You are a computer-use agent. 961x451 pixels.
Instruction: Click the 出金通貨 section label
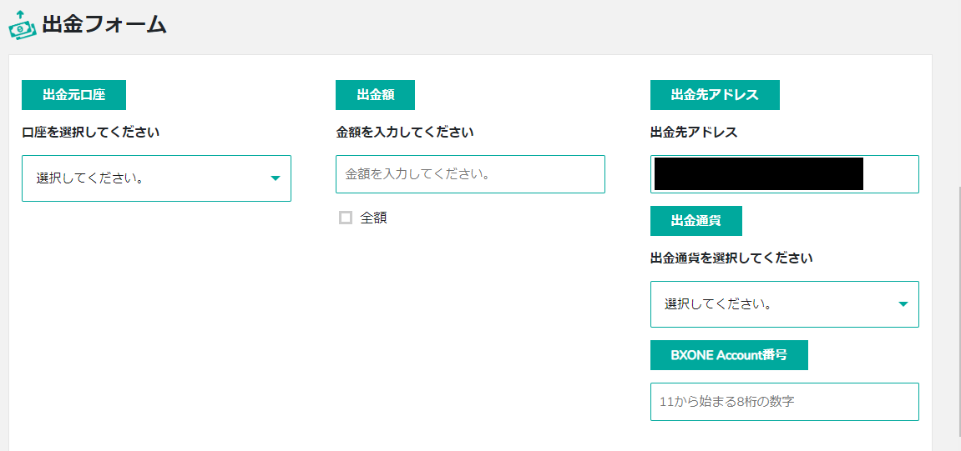click(x=695, y=221)
